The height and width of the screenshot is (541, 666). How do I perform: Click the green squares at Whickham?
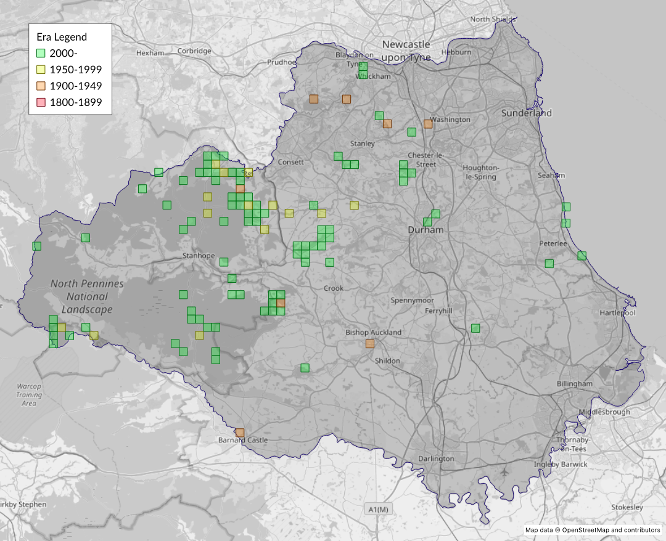363,70
